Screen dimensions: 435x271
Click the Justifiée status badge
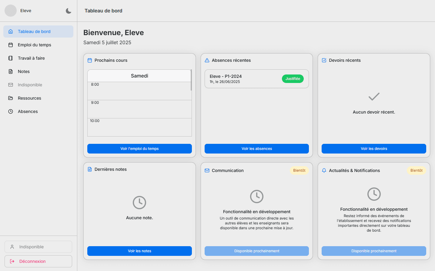click(292, 78)
